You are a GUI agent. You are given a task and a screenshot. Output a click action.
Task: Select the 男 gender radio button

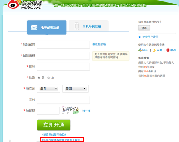(x=39, y=78)
